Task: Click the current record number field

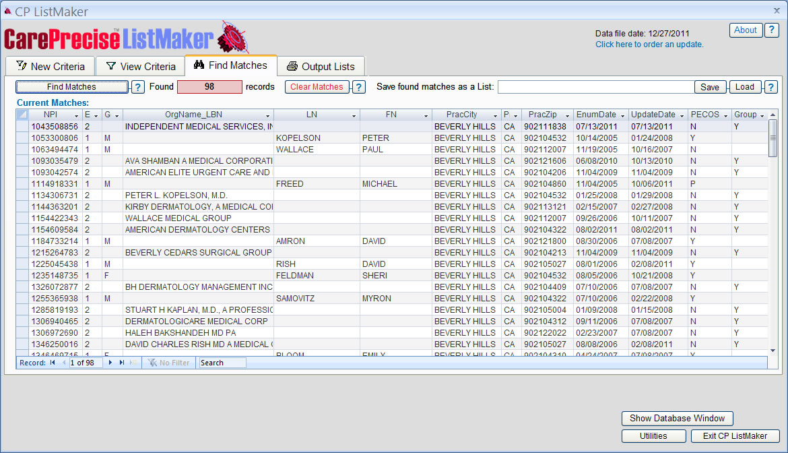Action: (x=86, y=363)
